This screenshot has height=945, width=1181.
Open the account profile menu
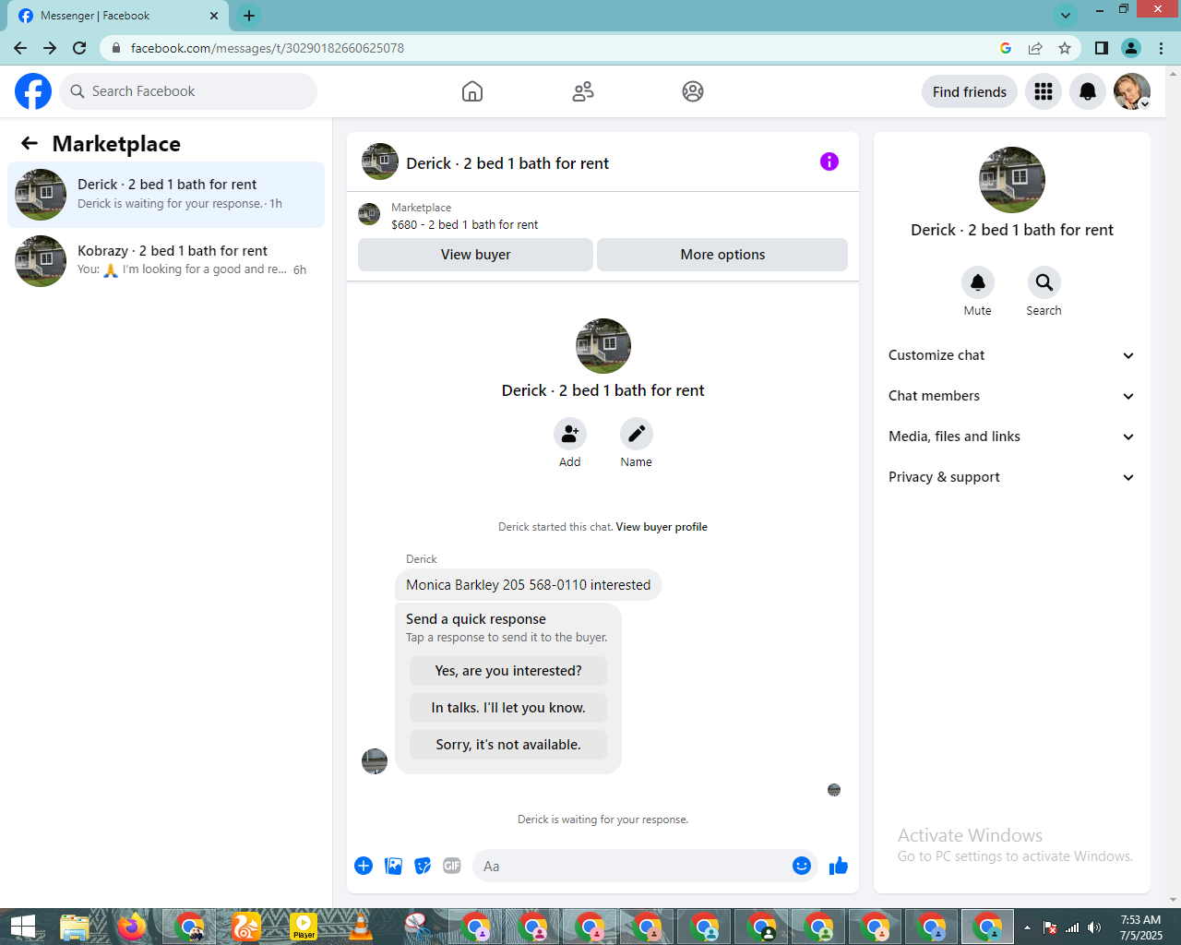point(1132,91)
